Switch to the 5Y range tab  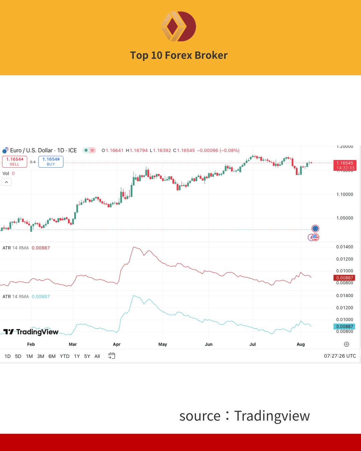(87, 356)
